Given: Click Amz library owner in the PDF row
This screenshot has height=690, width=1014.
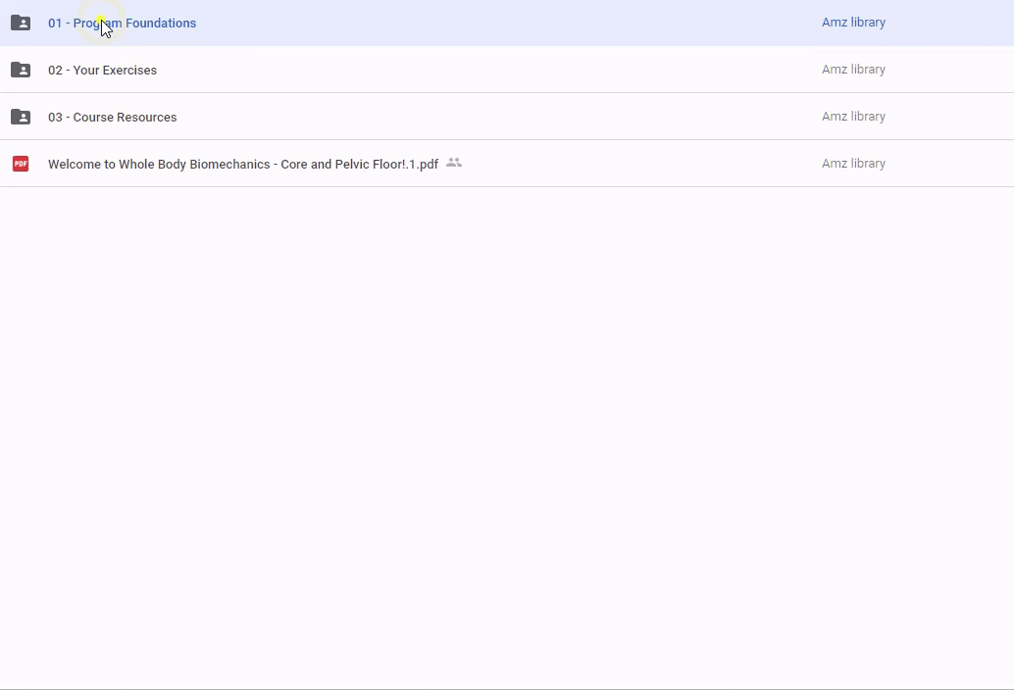Looking at the screenshot, I should click(853, 164).
